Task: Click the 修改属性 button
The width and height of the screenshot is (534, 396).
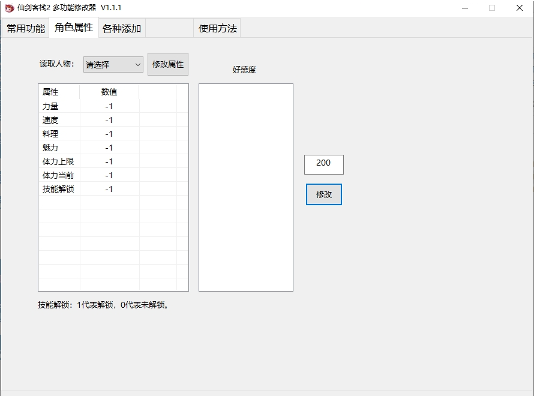Action: pyautogui.click(x=168, y=64)
